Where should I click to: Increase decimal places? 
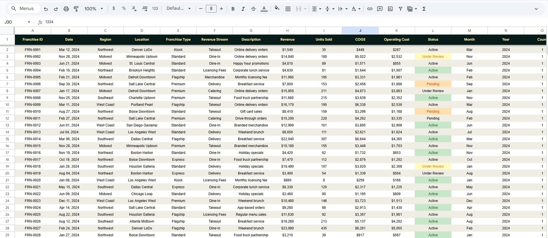coord(145,9)
